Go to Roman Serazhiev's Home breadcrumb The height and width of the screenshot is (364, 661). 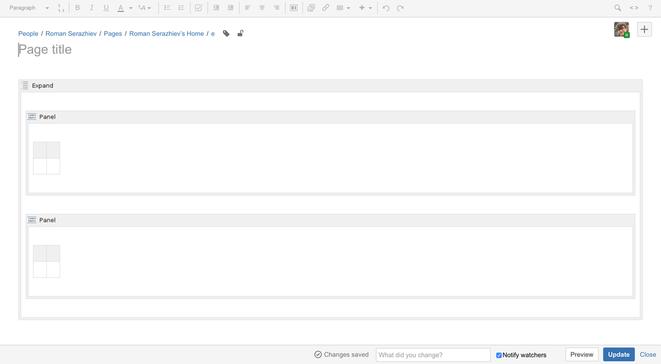pyautogui.click(x=167, y=34)
